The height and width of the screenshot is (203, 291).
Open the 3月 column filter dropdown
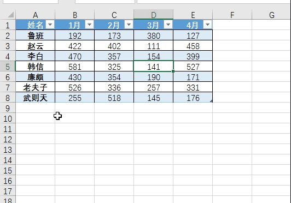point(168,25)
